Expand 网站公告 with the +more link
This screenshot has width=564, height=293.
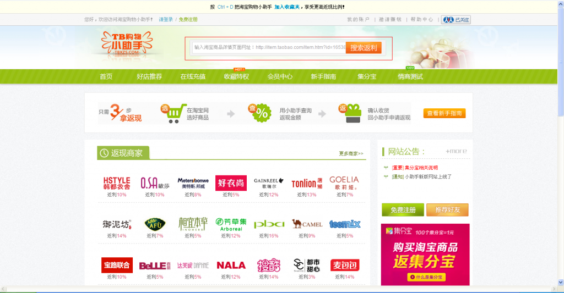456,151
